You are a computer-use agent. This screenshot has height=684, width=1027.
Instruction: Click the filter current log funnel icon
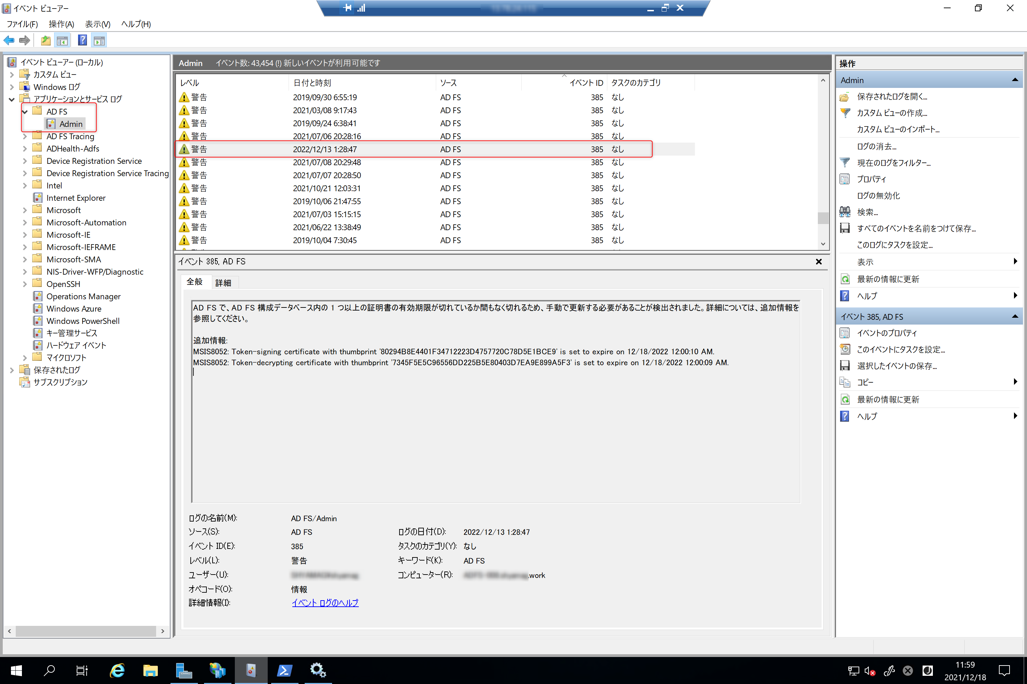[x=845, y=163]
